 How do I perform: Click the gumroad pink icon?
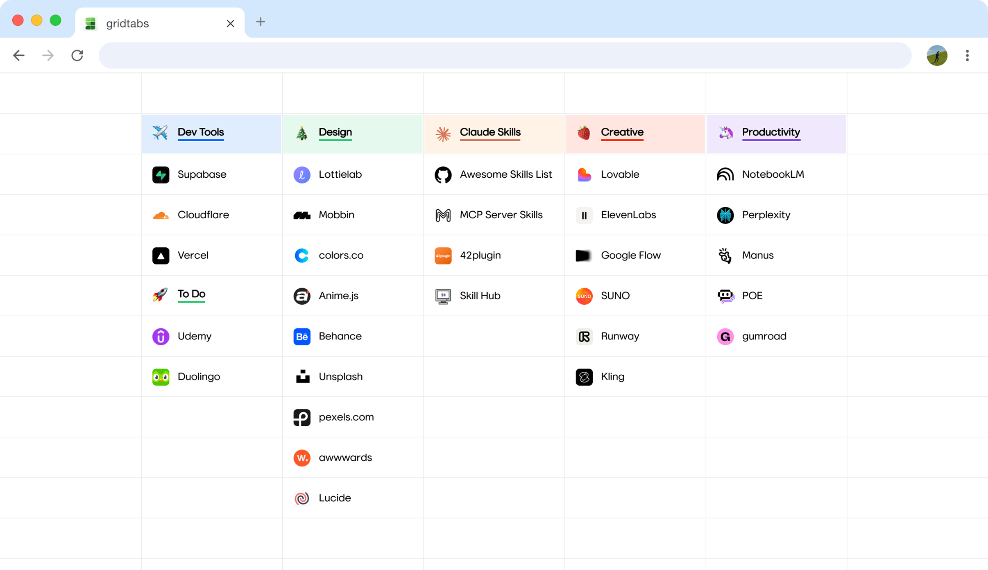725,337
